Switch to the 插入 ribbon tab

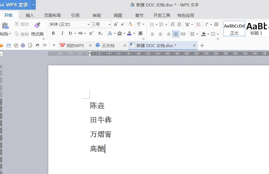click(x=30, y=16)
